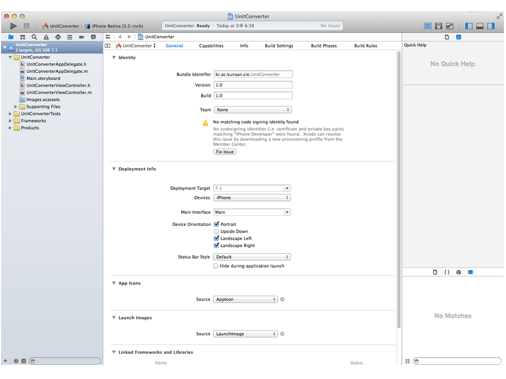Expand the UnitConverterTests folder
506x379 pixels.
tap(11, 114)
